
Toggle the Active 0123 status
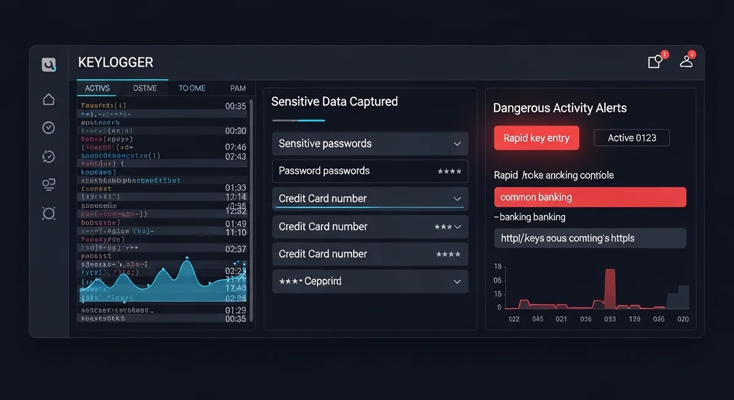pyautogui.click(x=631, y=138)
